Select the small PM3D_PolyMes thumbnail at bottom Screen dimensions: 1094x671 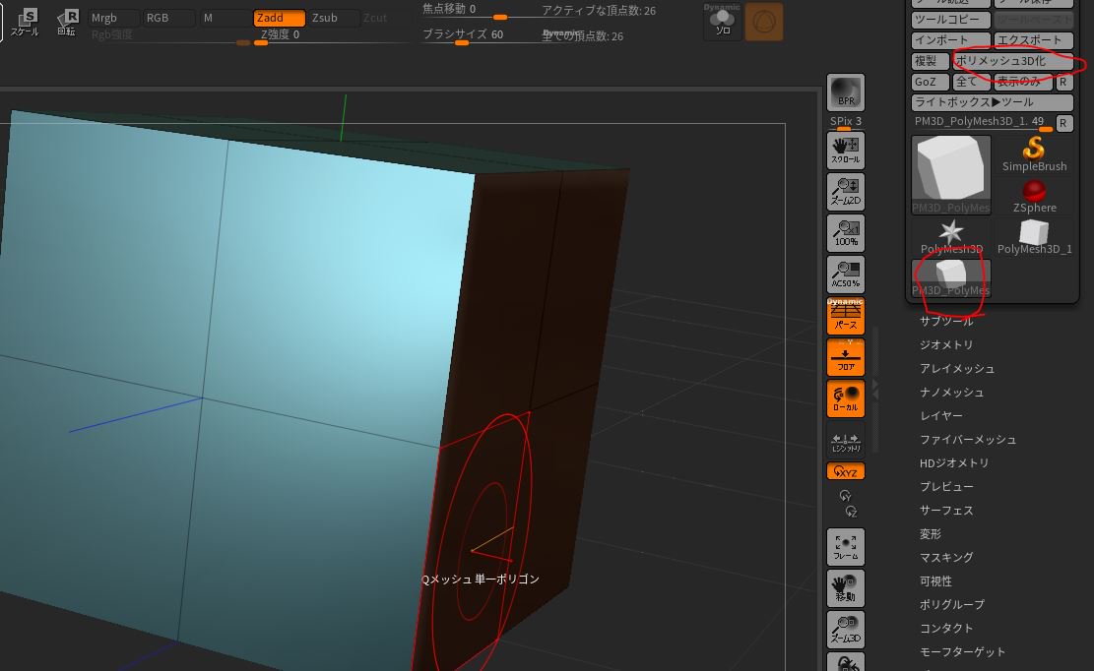951,278
